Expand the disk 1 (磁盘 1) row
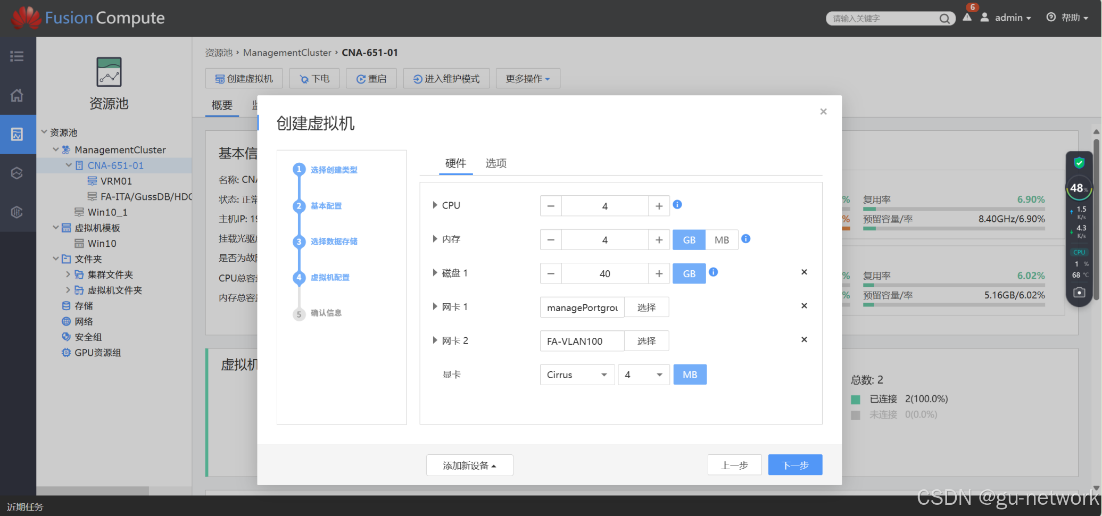This screenshot has width=1102, height=516. pyautogui.click(x=435, y=272)
